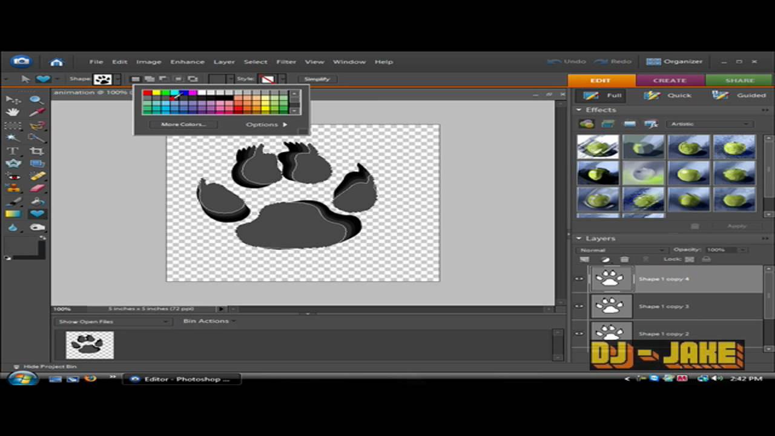Viewport: 775px width, 436px height.
Task: Select the Magic Wand tool
Action: pyautogui.click(x=13, y=138)
